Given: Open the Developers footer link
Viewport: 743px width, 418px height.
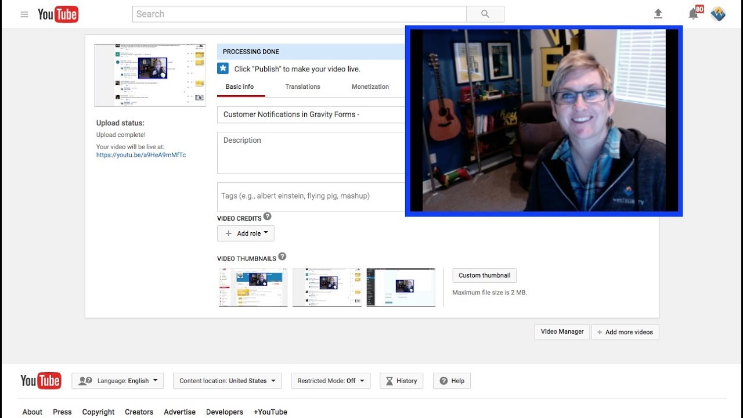Looking at the screenshot, I should point(225,412).
